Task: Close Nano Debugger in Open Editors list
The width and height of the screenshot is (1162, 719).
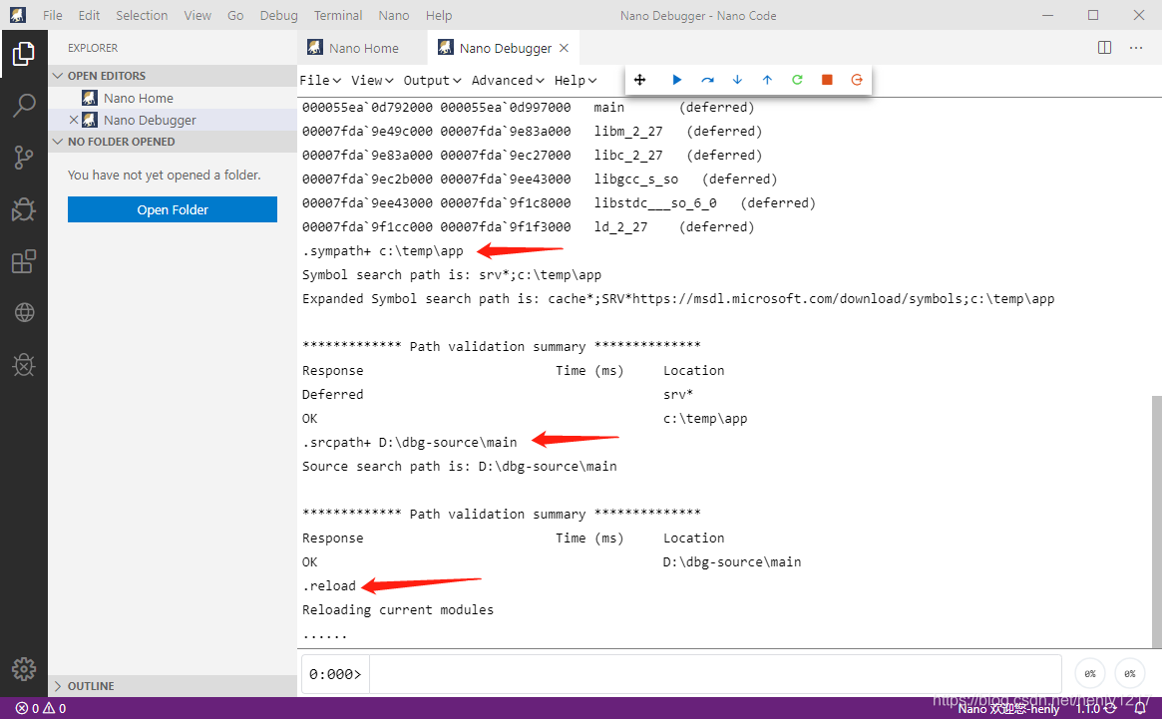Action: pyautogui.click(x=74, y=120)
